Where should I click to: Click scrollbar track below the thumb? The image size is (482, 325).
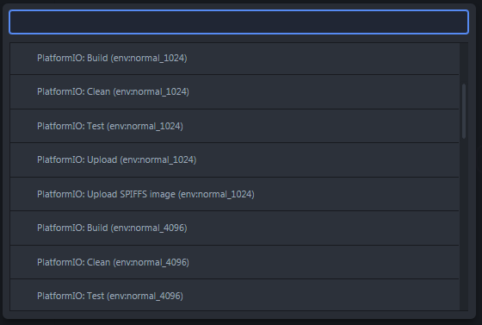pyautogui.click(x=464, y=225)
